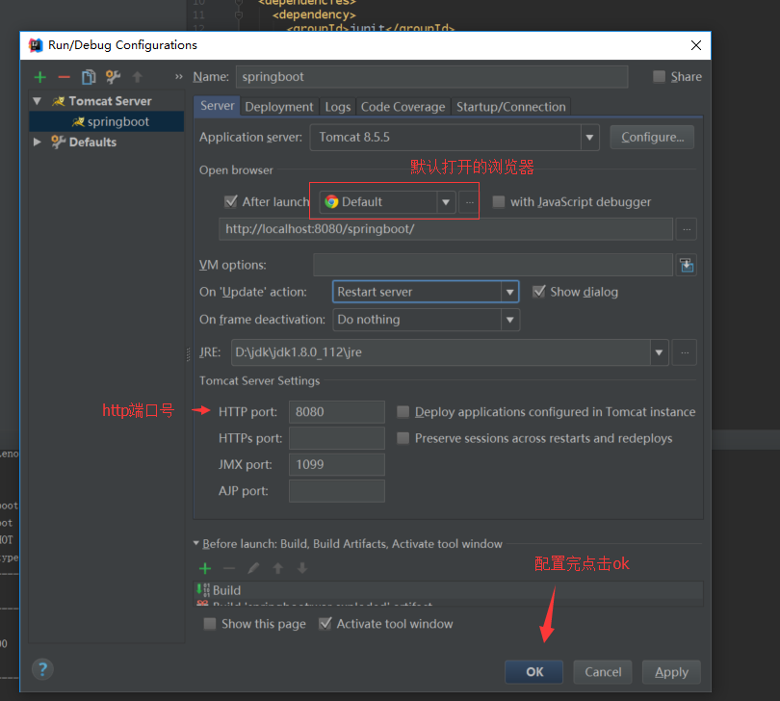Select springboot configuration in tree
Screen dimensions: 780x701
(107, 122)
